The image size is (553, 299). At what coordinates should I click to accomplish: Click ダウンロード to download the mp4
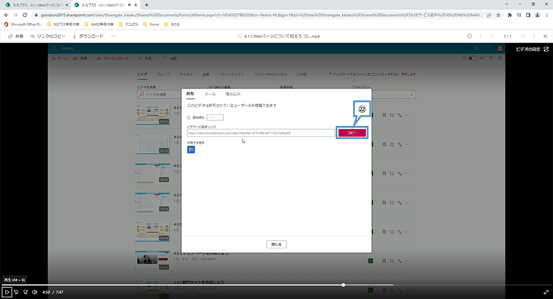[x=88, y=36]
